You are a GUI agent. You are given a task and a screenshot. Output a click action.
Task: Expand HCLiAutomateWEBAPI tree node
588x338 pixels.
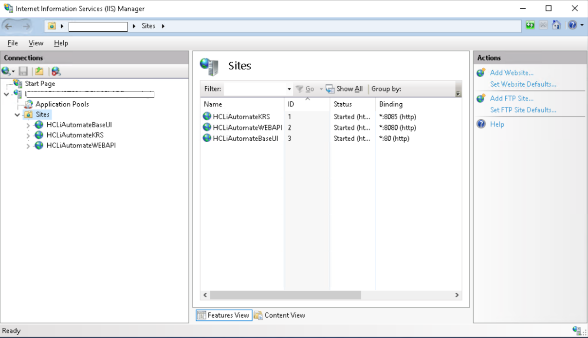coord(28,146)
